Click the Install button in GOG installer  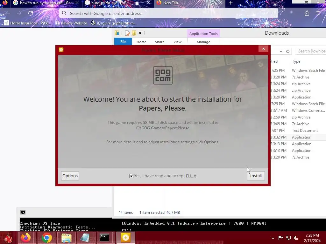pos(256,176)
